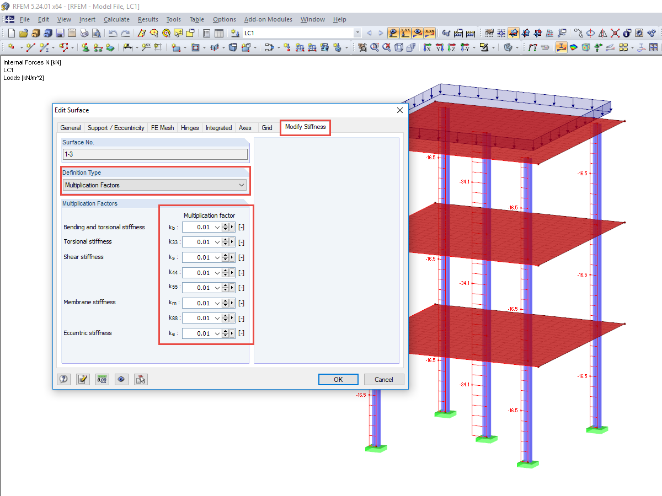Expand the ks shear factor dropdown

coord(217,257)
